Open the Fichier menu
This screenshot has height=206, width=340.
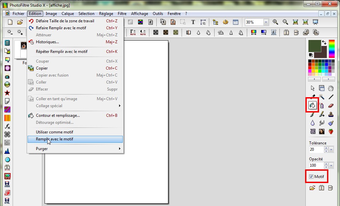click(18, 14)
